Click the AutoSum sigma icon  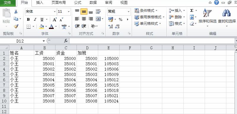click(192, 11)
